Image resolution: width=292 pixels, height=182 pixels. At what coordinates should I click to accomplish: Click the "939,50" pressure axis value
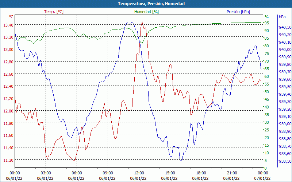point(285,87)
